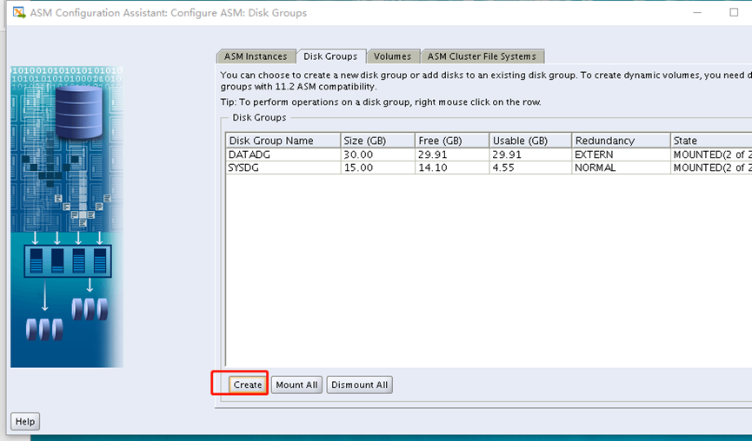
Task: Switch to the ASM Instances tab
Action: click(256, 56)
